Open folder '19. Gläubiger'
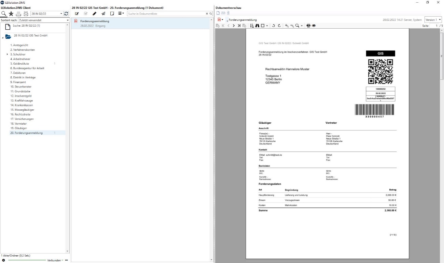The width and height of the screenshot is (444, 263). [x=18, y=128]
